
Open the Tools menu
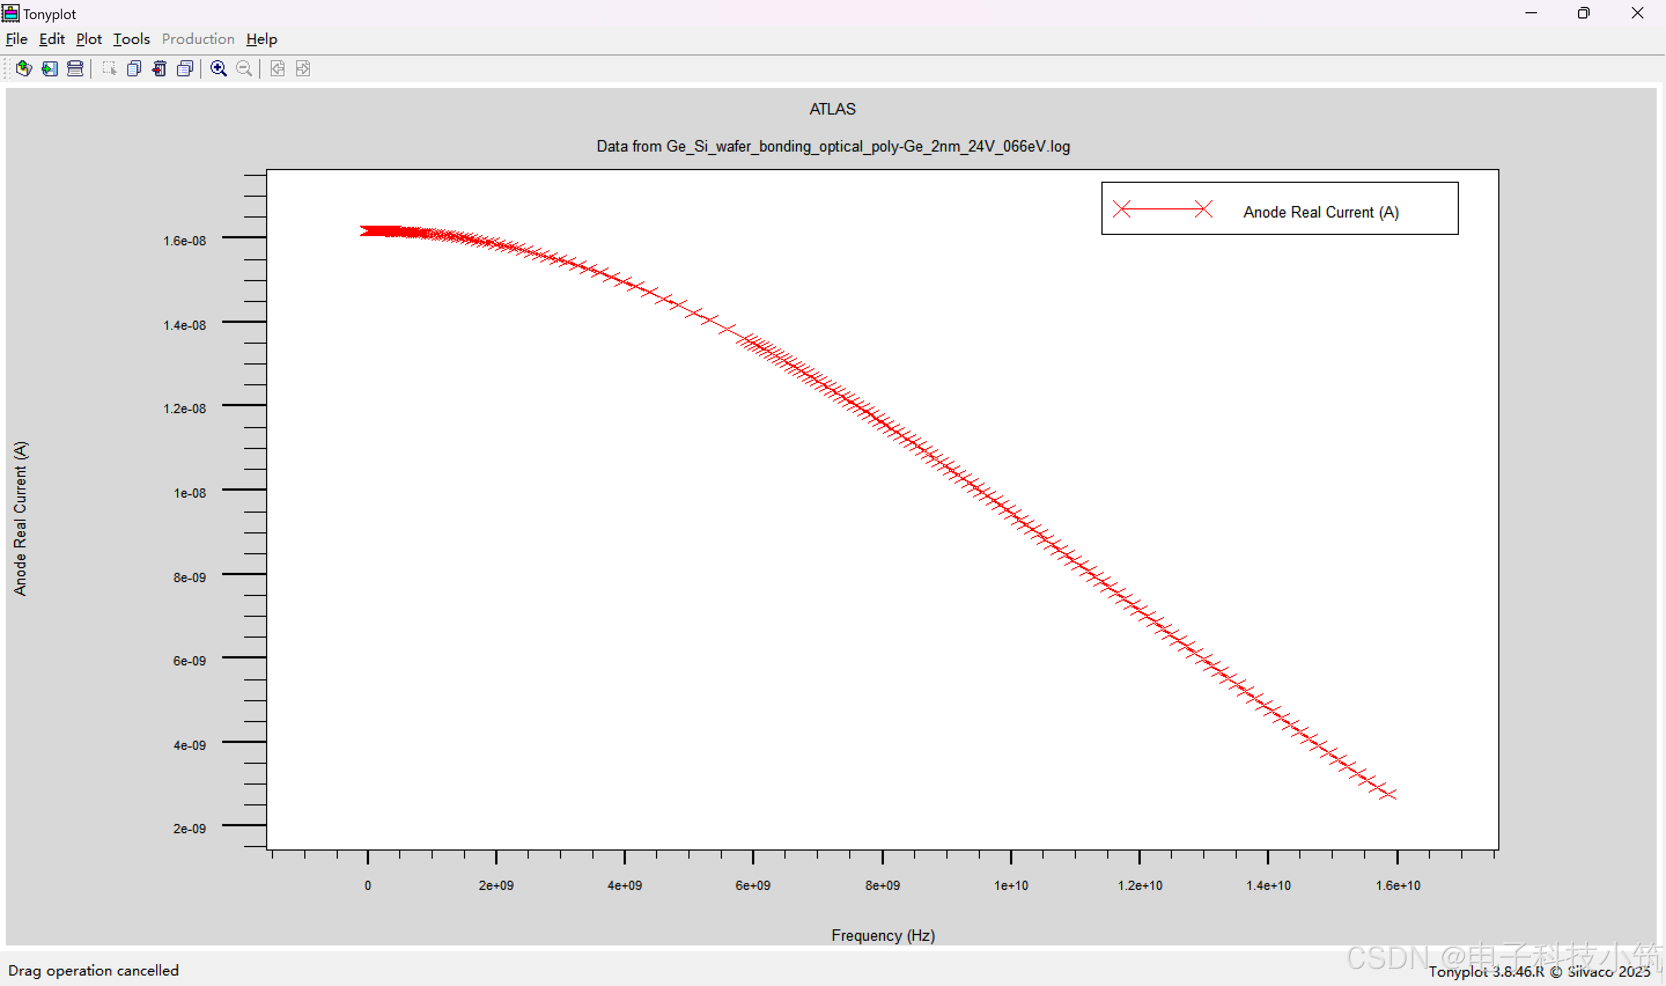131,39
